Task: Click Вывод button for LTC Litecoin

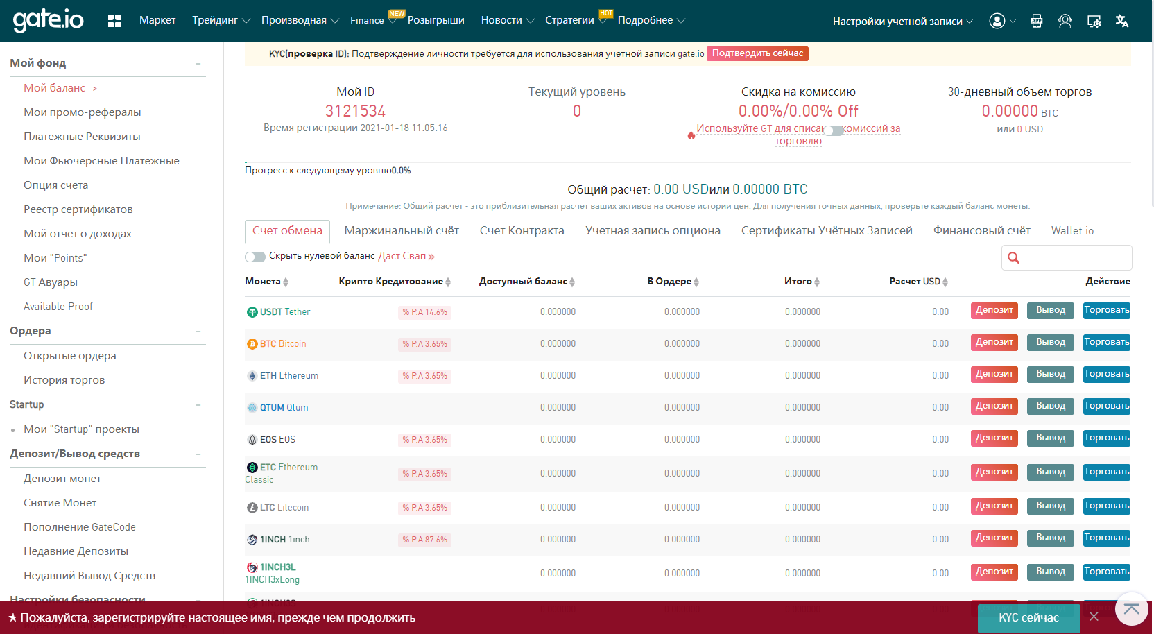Action: [1051, 506]
